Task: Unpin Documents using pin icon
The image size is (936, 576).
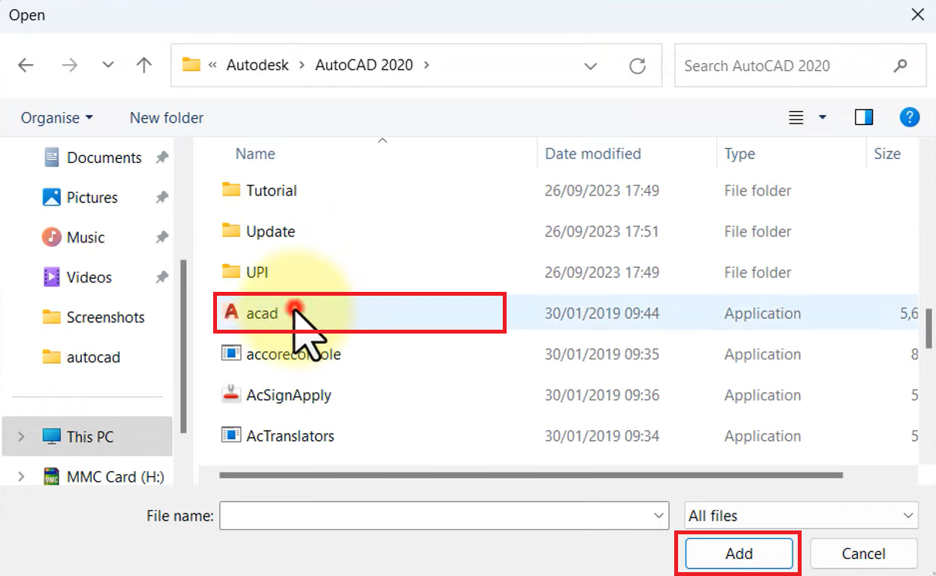Action: [161, 158]
